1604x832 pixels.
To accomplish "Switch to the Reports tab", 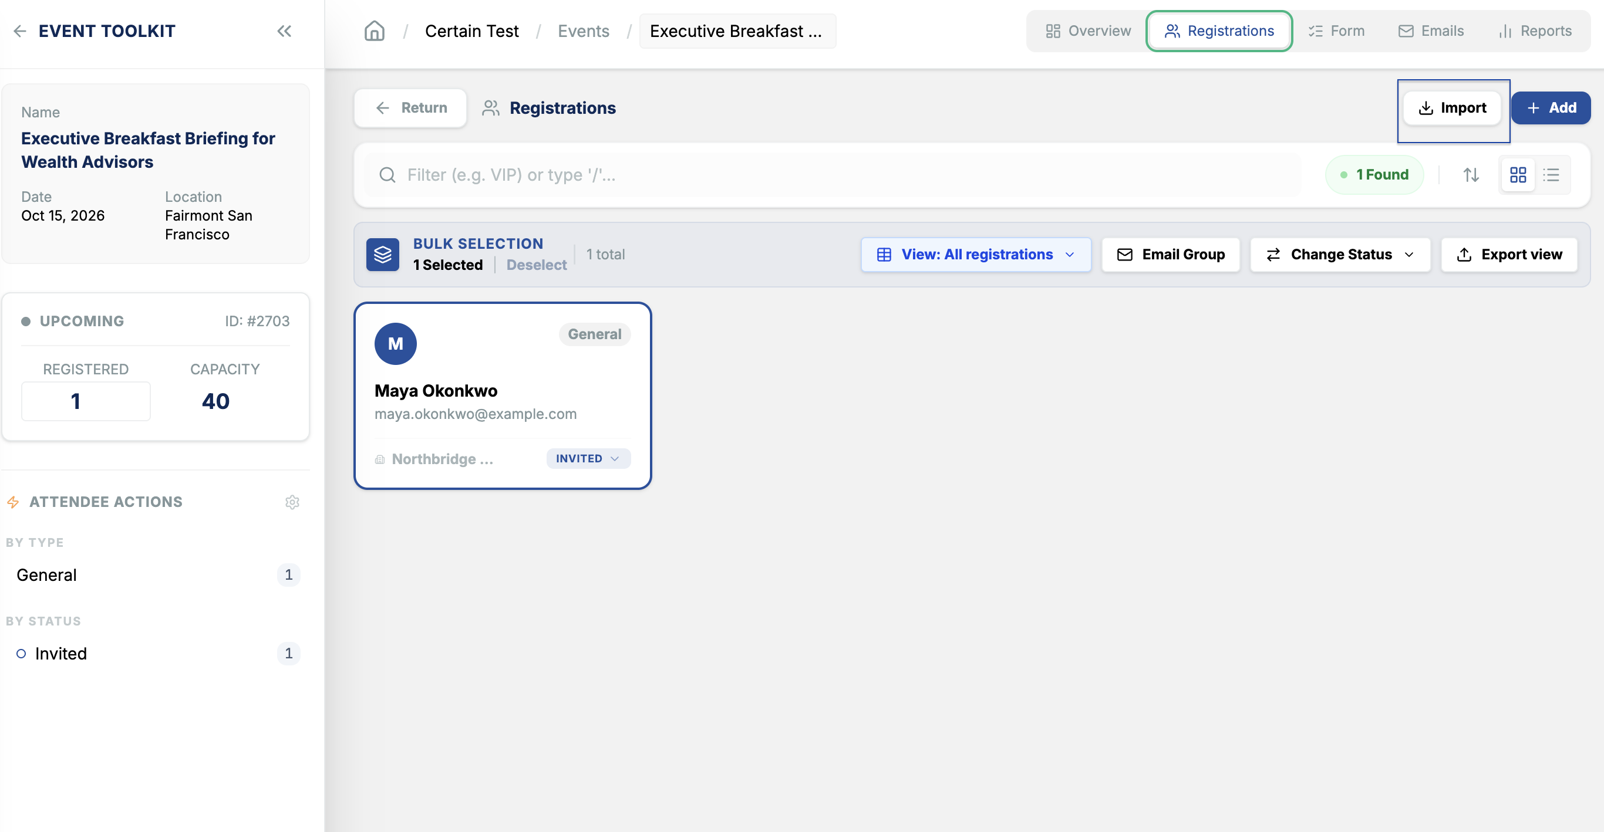I will [x=1535, y=31].
